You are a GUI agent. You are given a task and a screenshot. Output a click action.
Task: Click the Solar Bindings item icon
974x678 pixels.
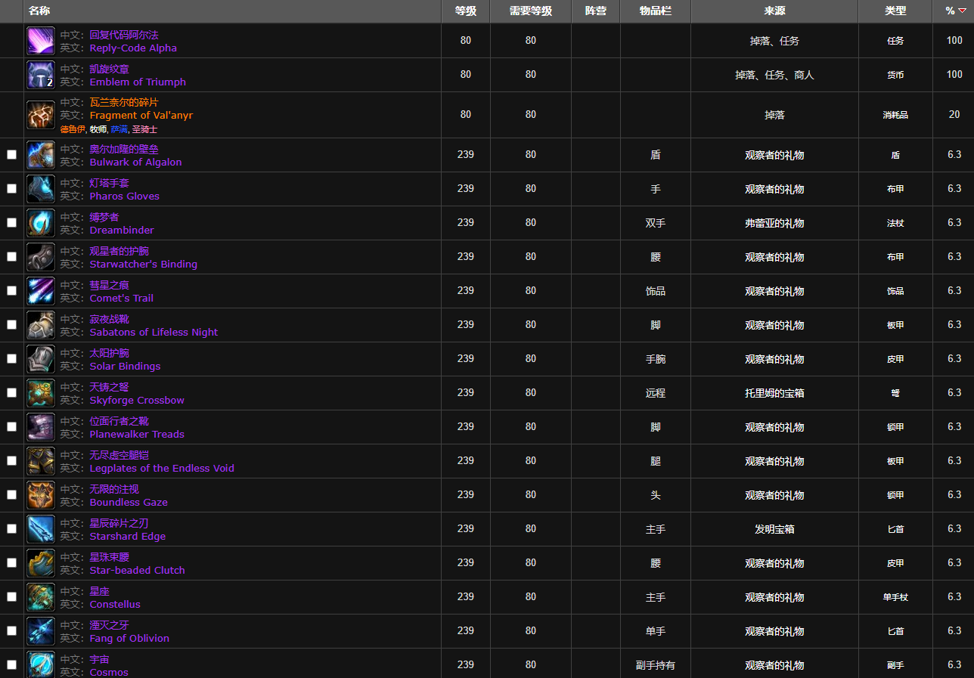(x=41, y=359)
